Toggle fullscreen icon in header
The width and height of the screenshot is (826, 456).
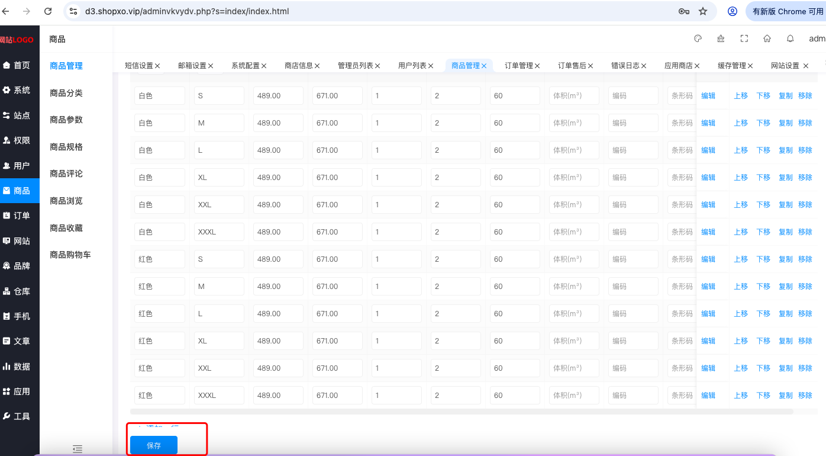pos(744,38)
